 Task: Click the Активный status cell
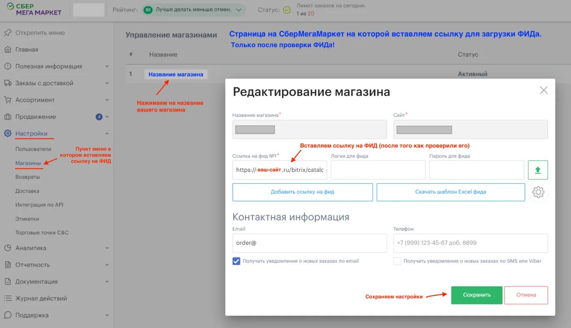(x=472, y=74)
